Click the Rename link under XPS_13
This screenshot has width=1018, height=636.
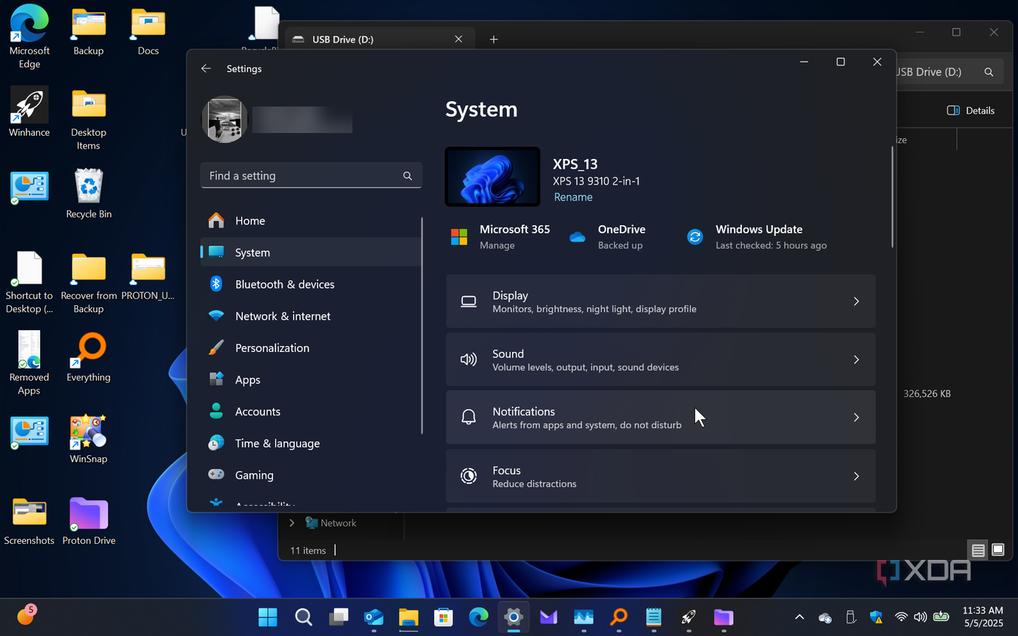573,197
